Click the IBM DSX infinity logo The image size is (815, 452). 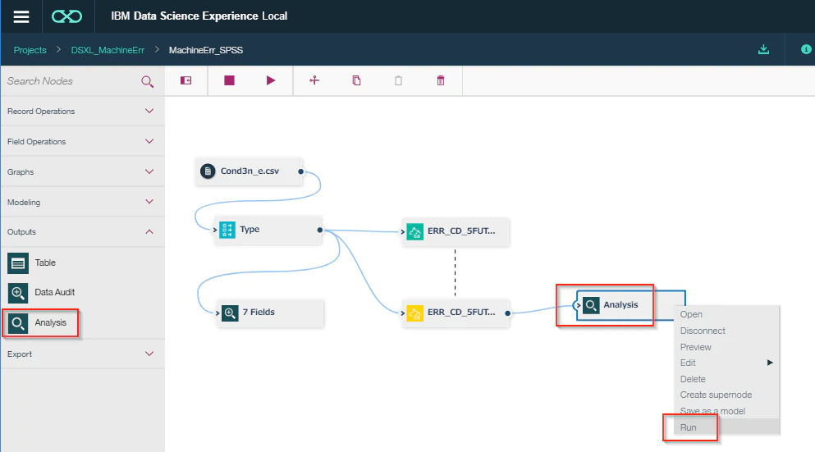pos(66,16)
